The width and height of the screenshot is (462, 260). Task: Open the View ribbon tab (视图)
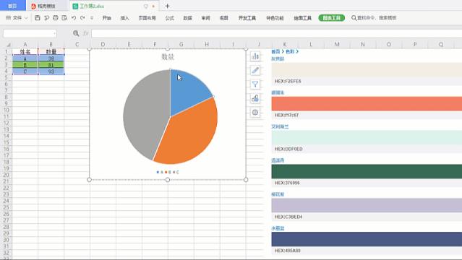click(223, 18)
